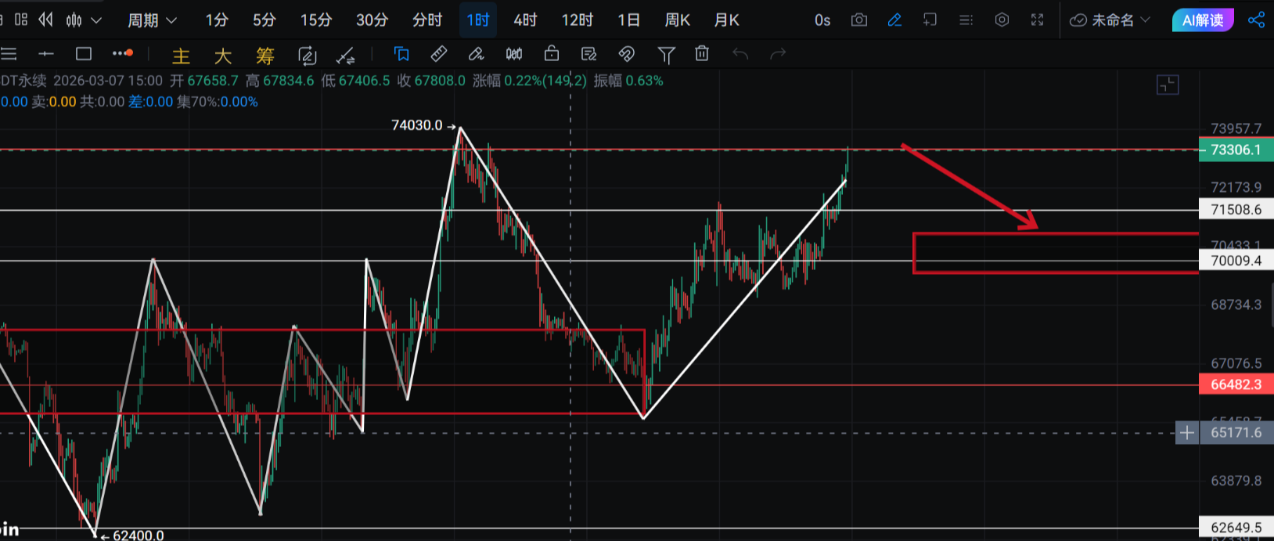Expand the candlestick chart type dropdown

point(84,20)
